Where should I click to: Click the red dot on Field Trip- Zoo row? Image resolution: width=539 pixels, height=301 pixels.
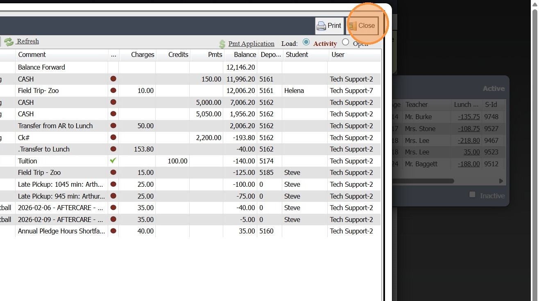point(113,91)
